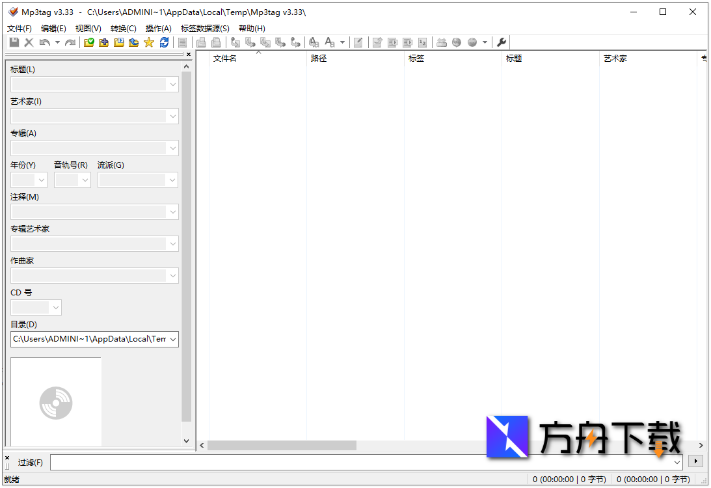Viewport: 711px width, 488px height.
Task: Open the 艺术家 dropdown
Action: (172, 116)
